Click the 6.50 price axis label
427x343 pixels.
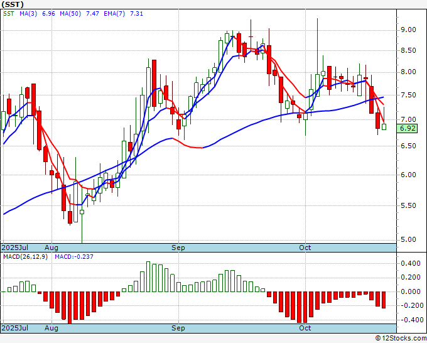[x=408, y=146]
